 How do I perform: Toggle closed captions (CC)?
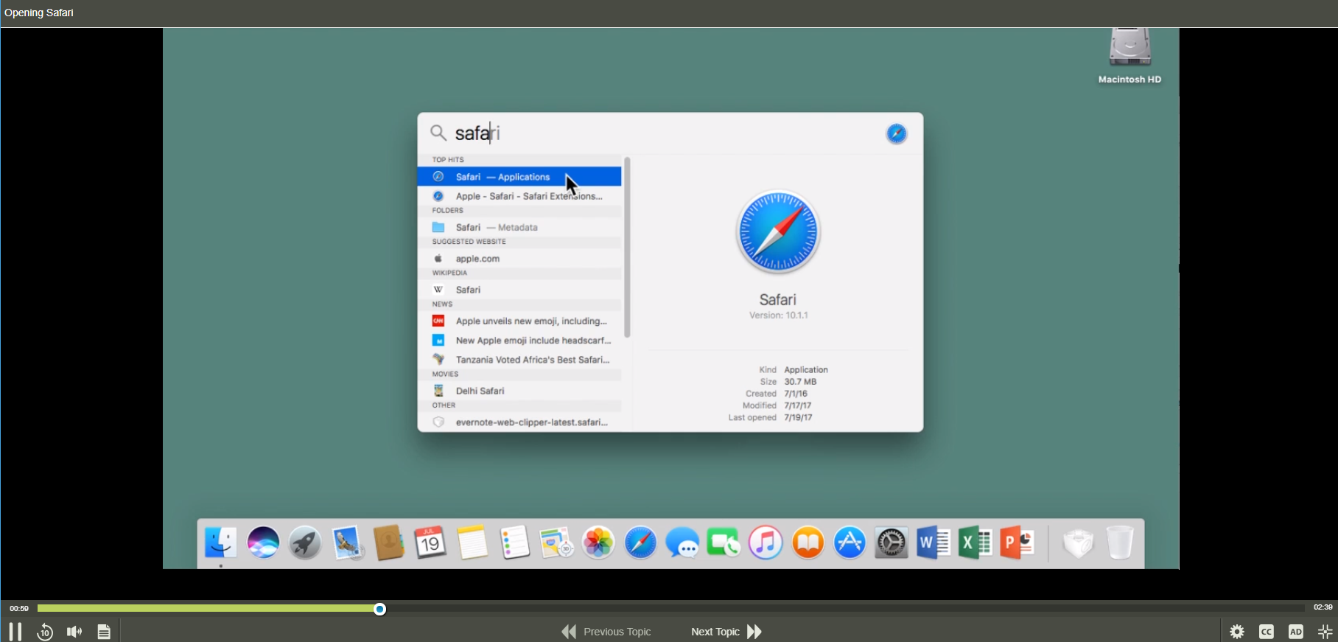(x=1267, y=632)
